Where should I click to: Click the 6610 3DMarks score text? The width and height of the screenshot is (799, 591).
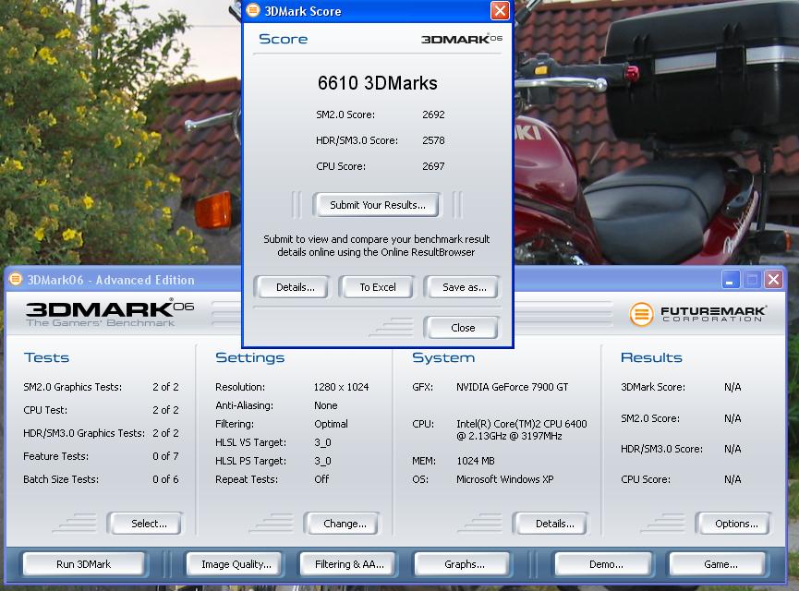tap(377, 83)
